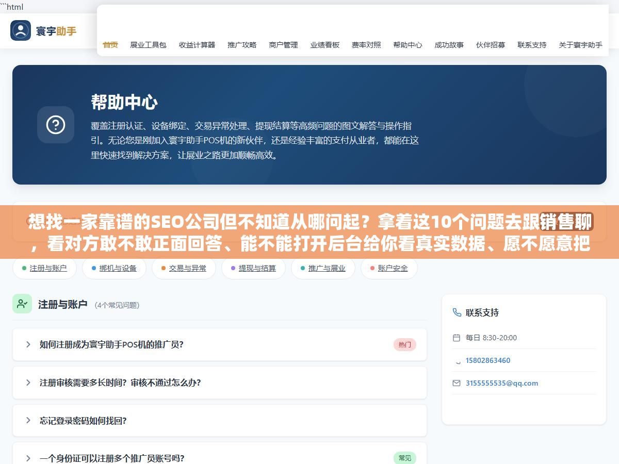
Task: Open the 收益计算器 nav item
Action: [x=197, y=45]
